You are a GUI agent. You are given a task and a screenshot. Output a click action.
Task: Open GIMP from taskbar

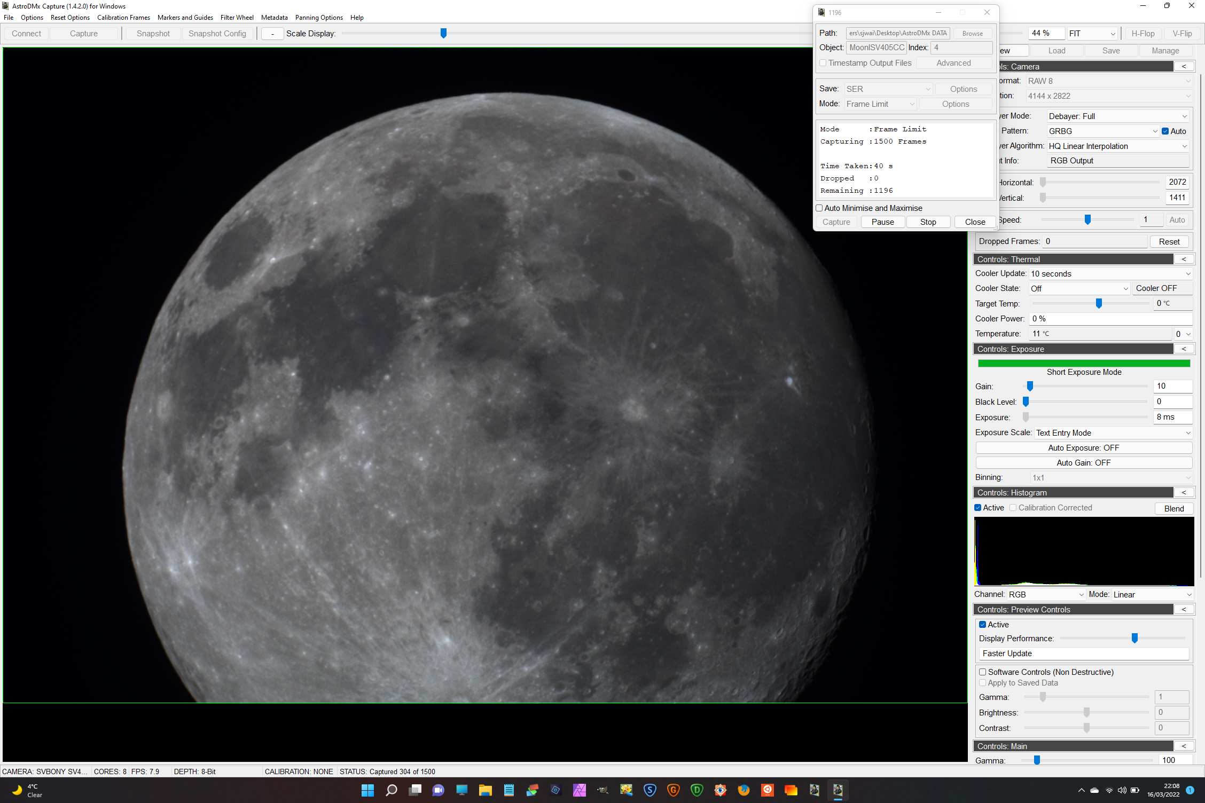(x=602, y=790)
